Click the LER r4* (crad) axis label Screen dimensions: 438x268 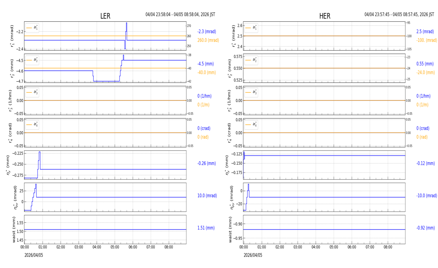click(x=11, y=133)
